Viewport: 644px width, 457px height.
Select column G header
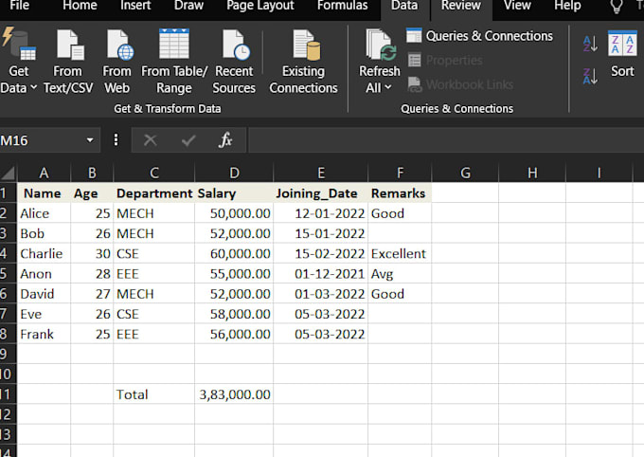point(465,173)
